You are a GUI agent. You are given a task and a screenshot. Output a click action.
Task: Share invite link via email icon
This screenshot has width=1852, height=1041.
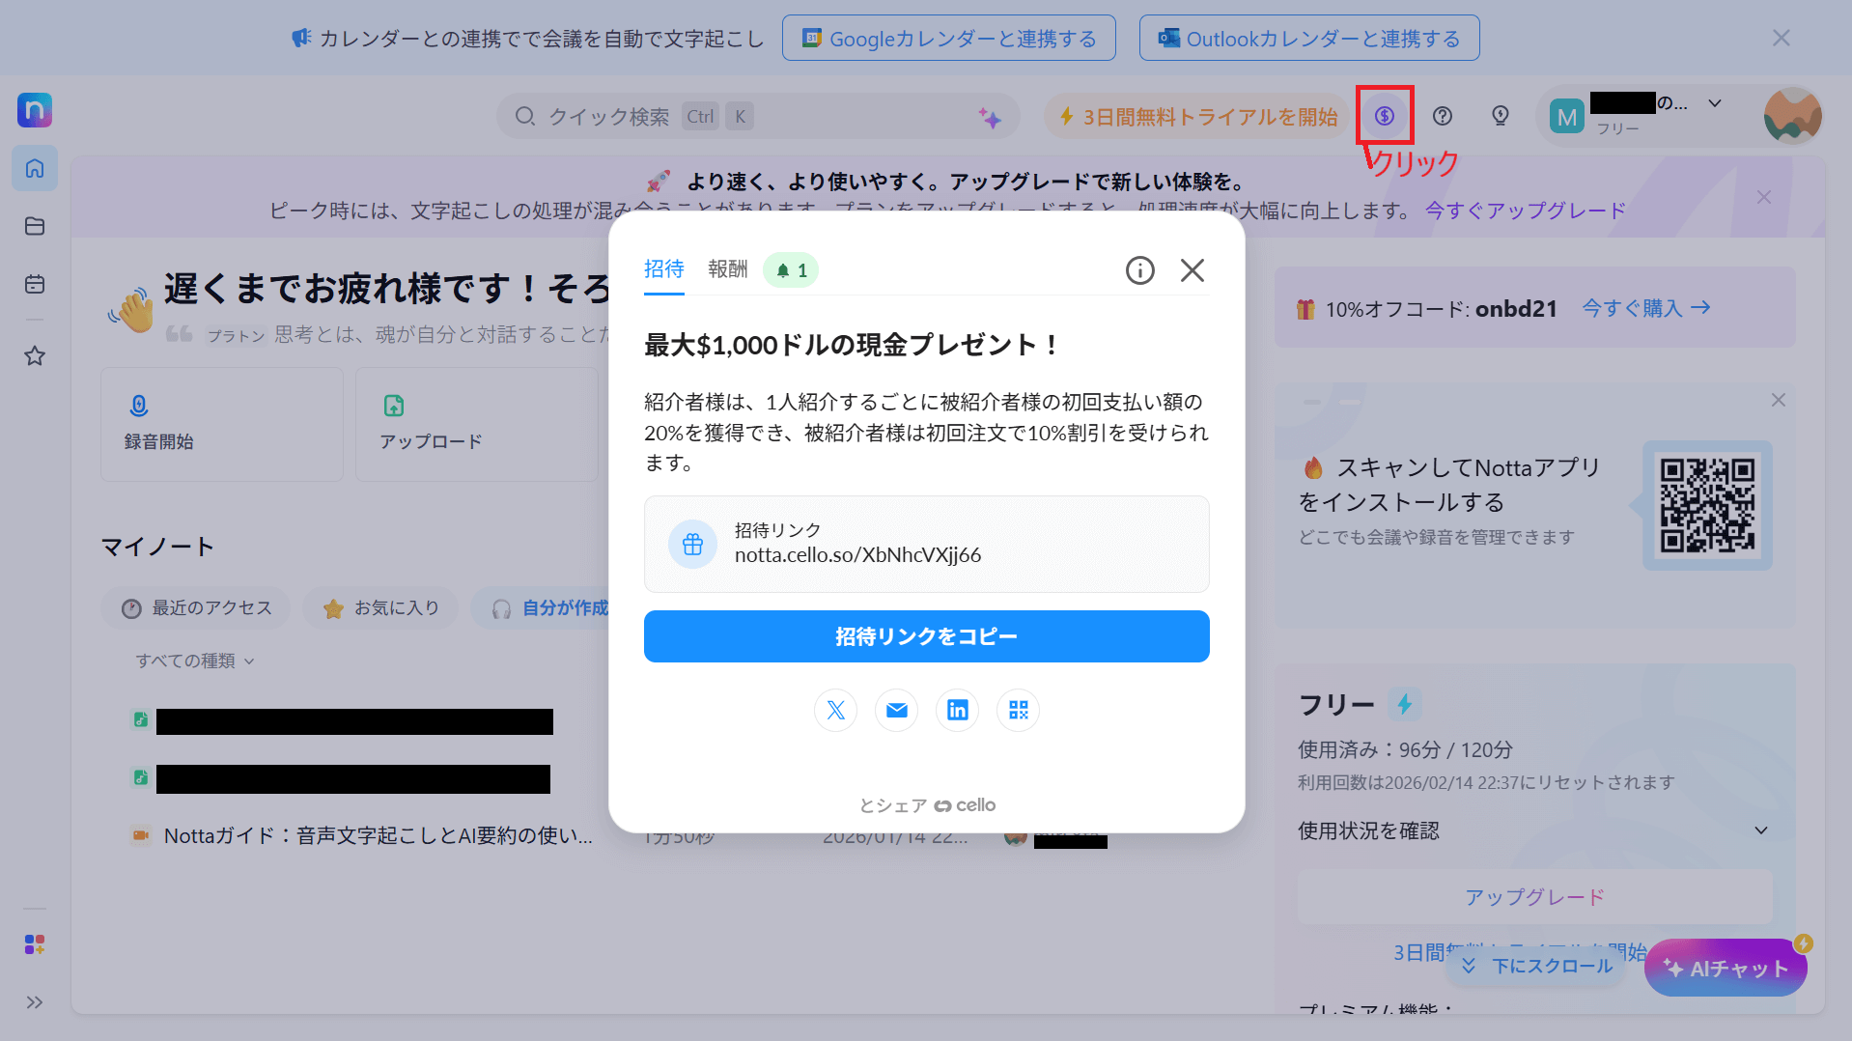point(896,711)
